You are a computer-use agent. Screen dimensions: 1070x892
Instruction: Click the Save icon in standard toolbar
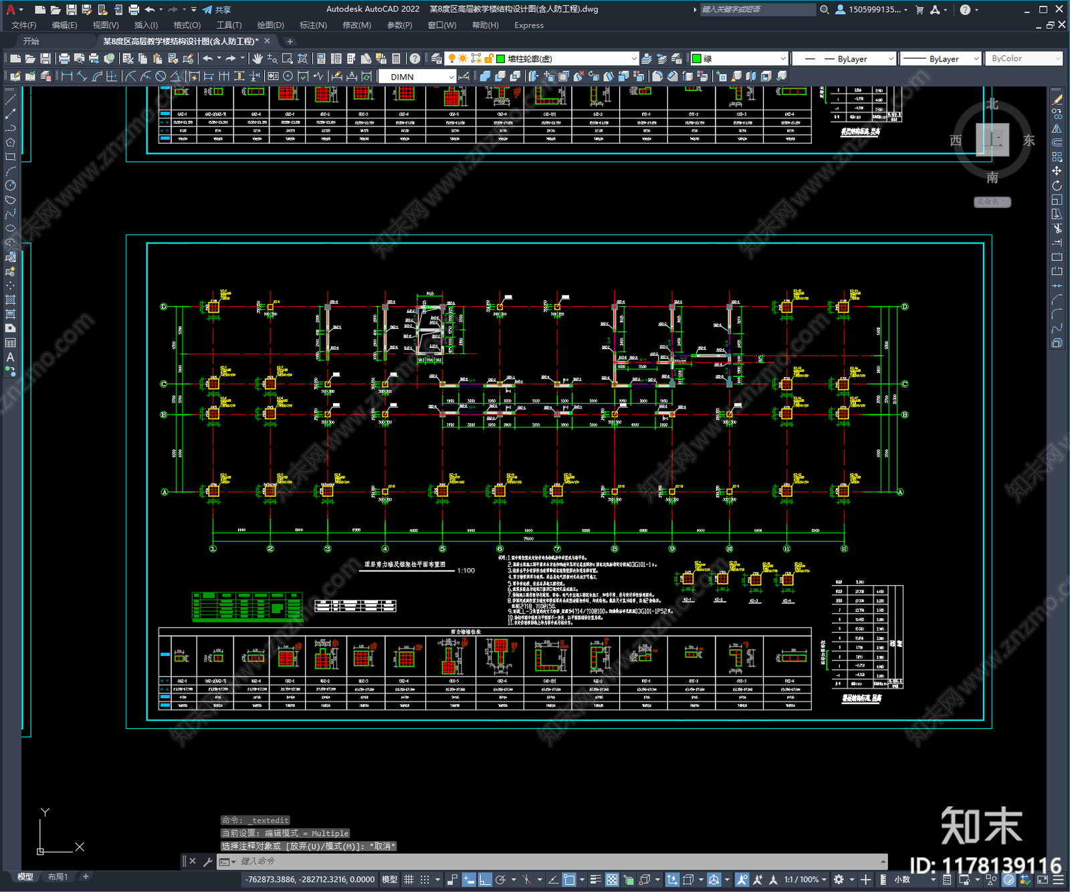click(x=45, y=59)
